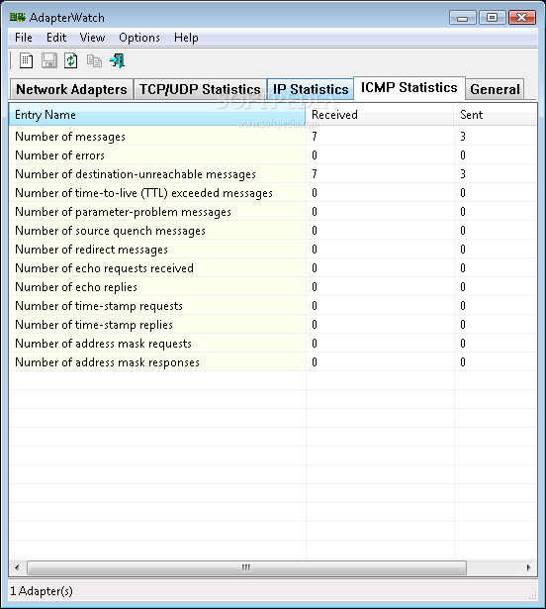This screenshot has height=609, width=546.
Task: Open the File menu
Action: (x=24, y=38)
